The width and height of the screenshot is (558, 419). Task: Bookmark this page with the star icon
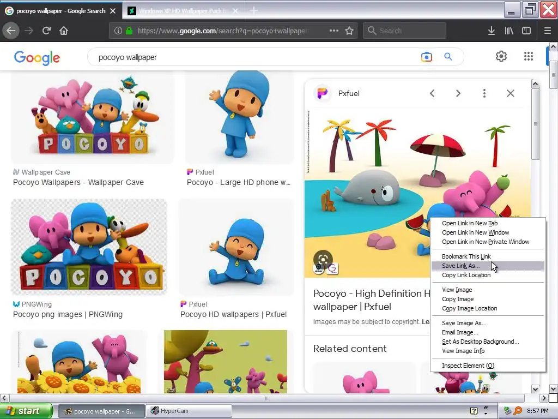click(349, 31)
